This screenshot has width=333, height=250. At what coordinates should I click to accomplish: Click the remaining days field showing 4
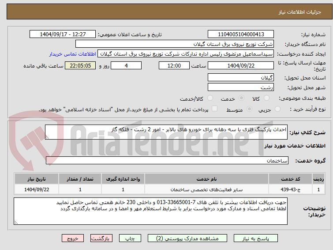point(126,65)
